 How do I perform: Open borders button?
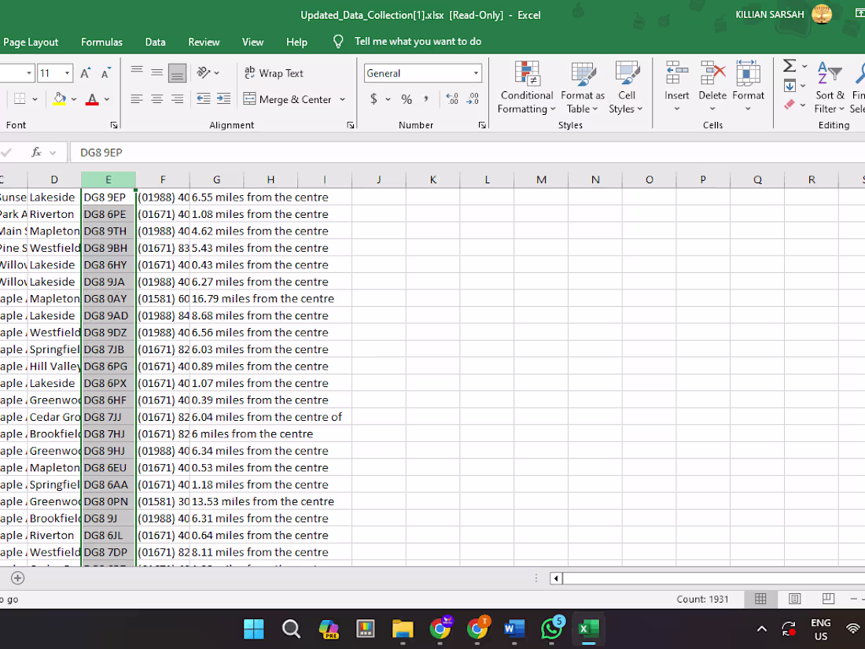coord(20,99)
